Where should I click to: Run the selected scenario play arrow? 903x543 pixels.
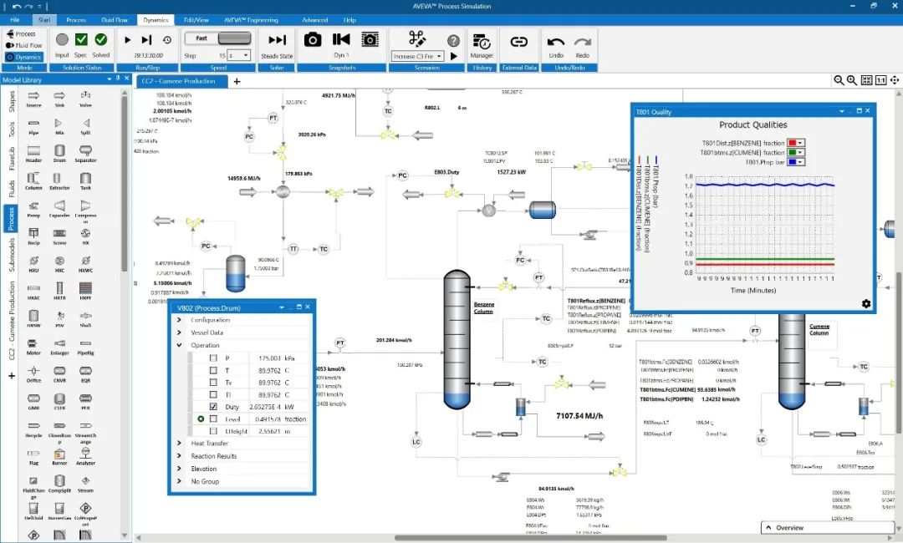coord(454,56)
